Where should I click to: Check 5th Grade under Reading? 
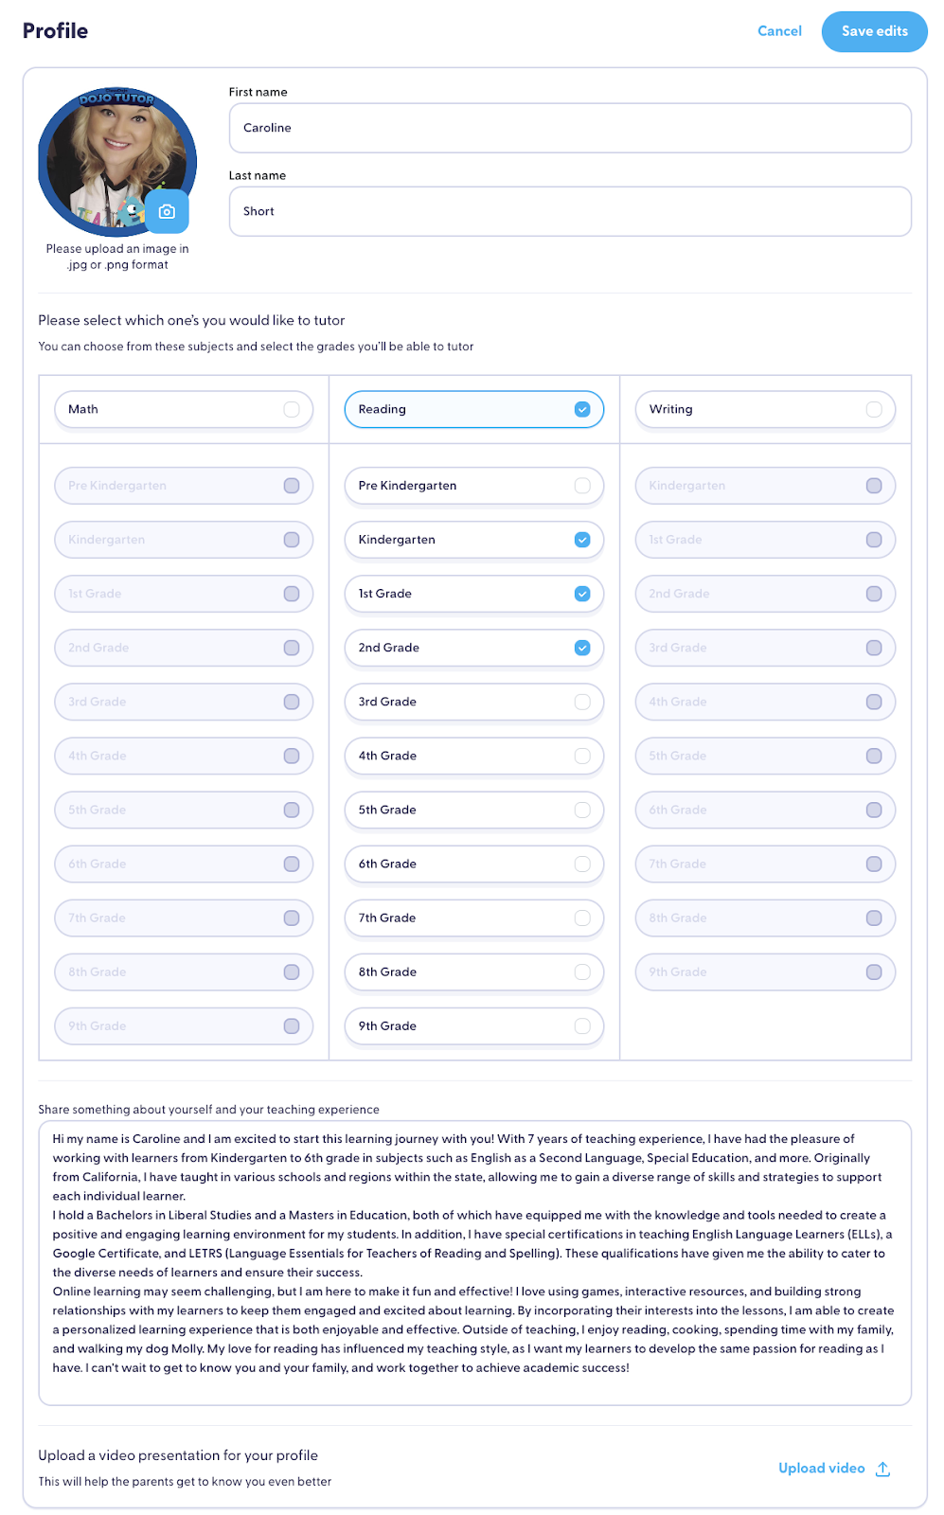pyautogui.click(x=582, y=810)
